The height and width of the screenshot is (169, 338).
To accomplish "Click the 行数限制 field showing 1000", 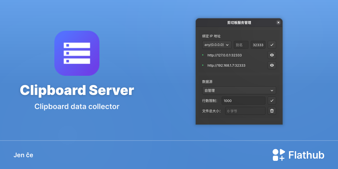I will (243, 101).
